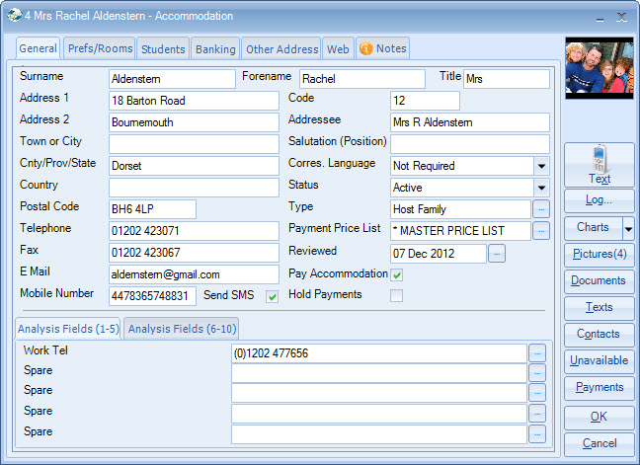Click the Postal Code field
Image resolution: width=640 pixels, height=465 pixels.
(153, 209)
